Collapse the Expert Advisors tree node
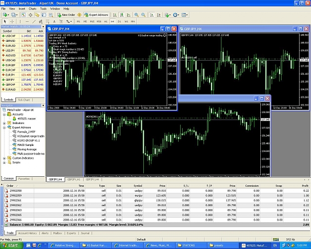The height and width of the screenshot is (249, 311). point(4,127)
